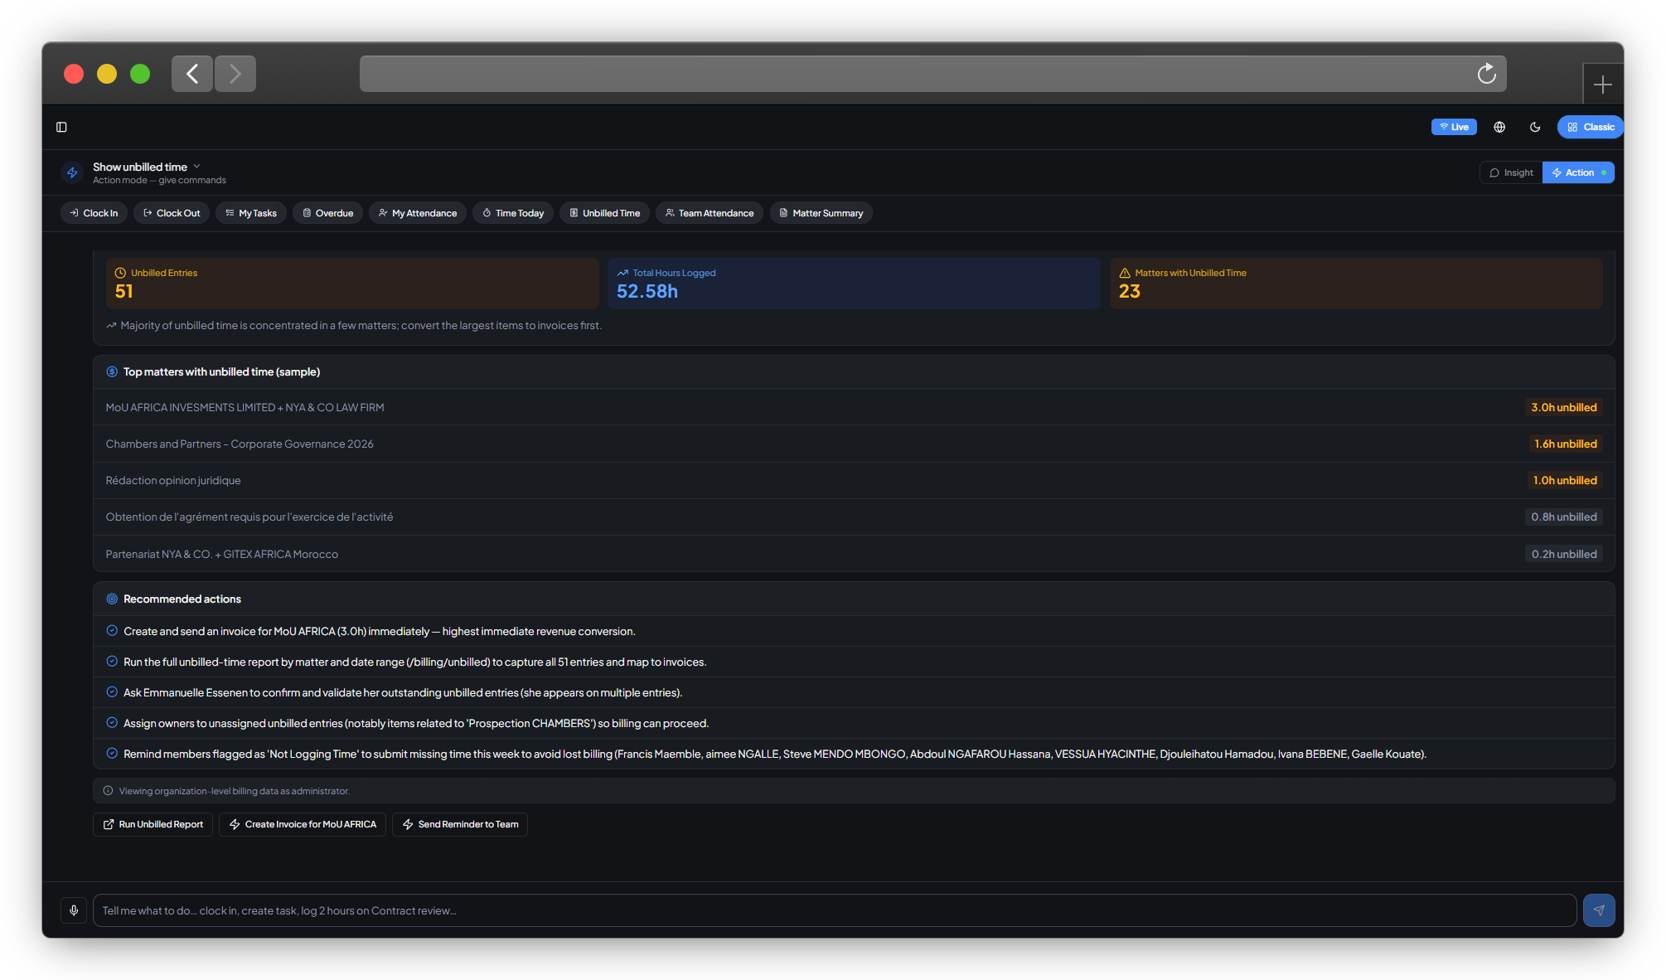The width and height of the screenshot is (1666, 980).
Task: Click the browser back arrow
Action: [191, 74]
